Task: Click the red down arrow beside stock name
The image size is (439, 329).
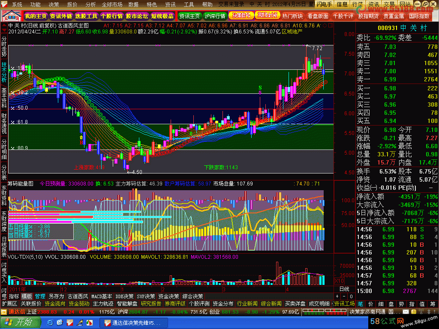Action: point(4,30)
